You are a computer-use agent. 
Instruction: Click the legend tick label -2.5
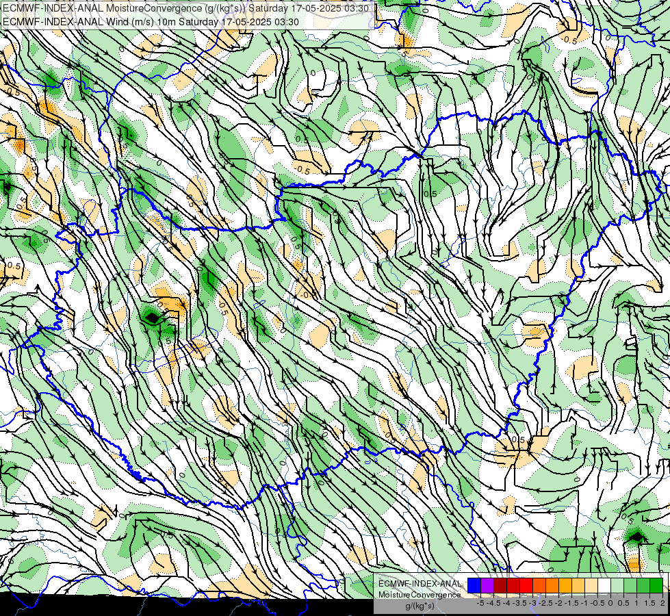pyautogui.click(x=545, y=603)
